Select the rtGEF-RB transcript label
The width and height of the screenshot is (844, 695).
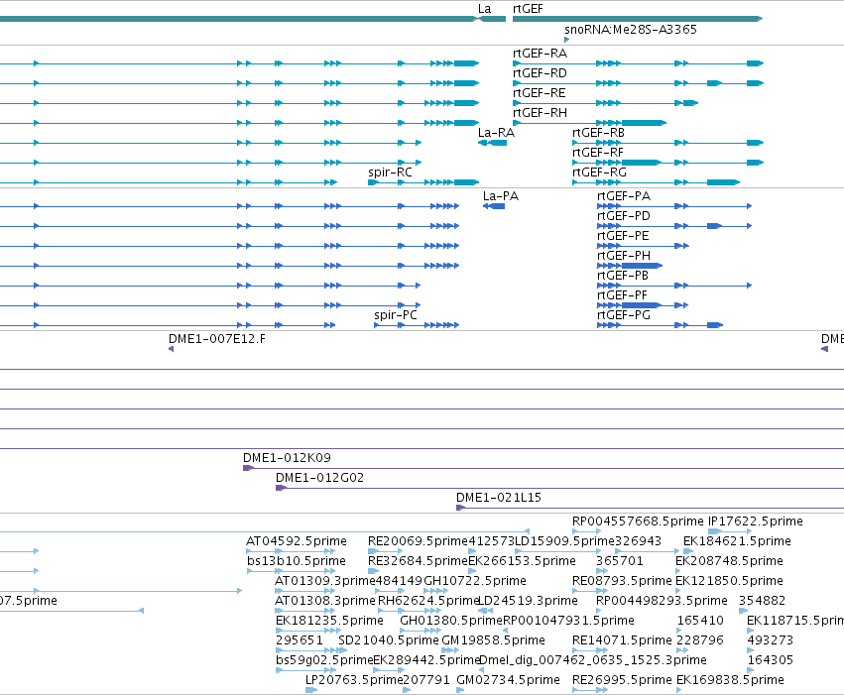599,133
